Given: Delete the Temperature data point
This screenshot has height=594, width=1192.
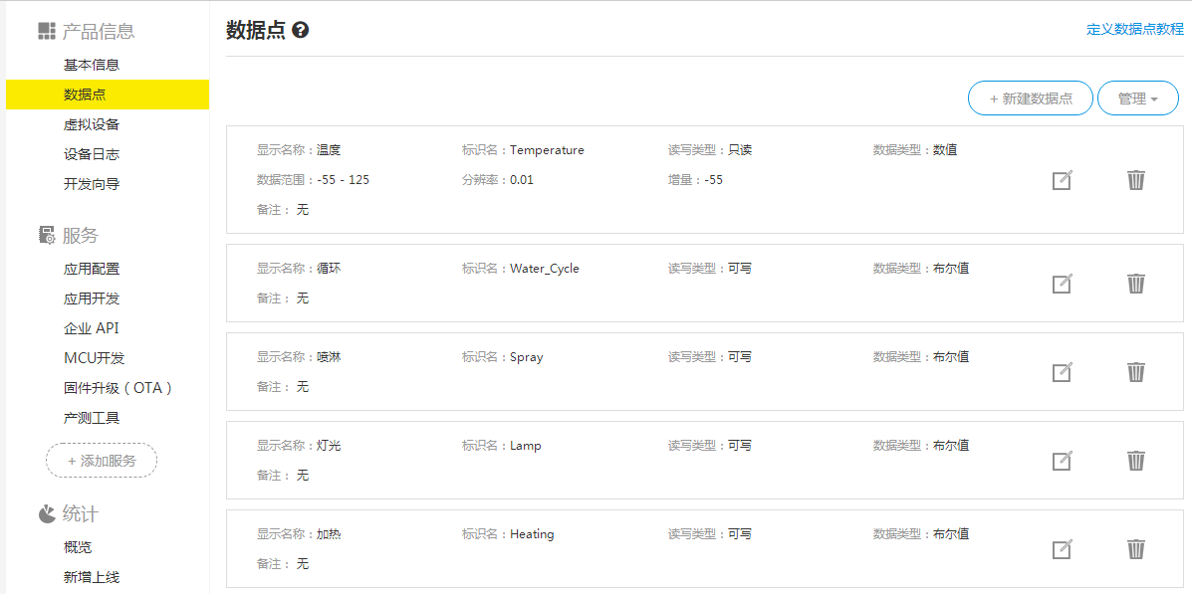Looking at the screenshot, I should click(x=1136, y=180).
